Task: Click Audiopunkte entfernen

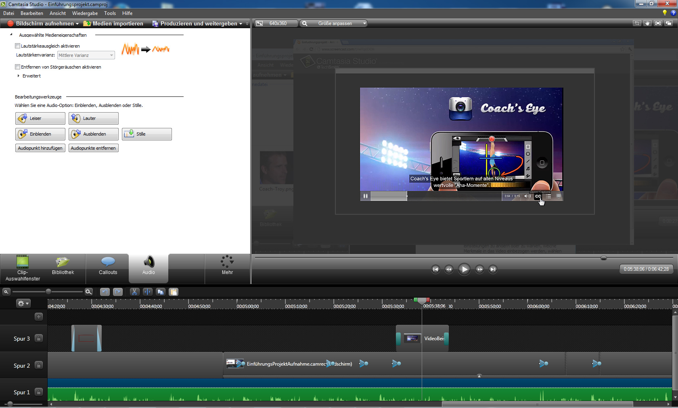Action: click(94, 148)
